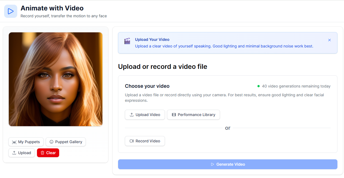
Task: Browse the Puppet Gallery
Action: [x=65, y=142]
